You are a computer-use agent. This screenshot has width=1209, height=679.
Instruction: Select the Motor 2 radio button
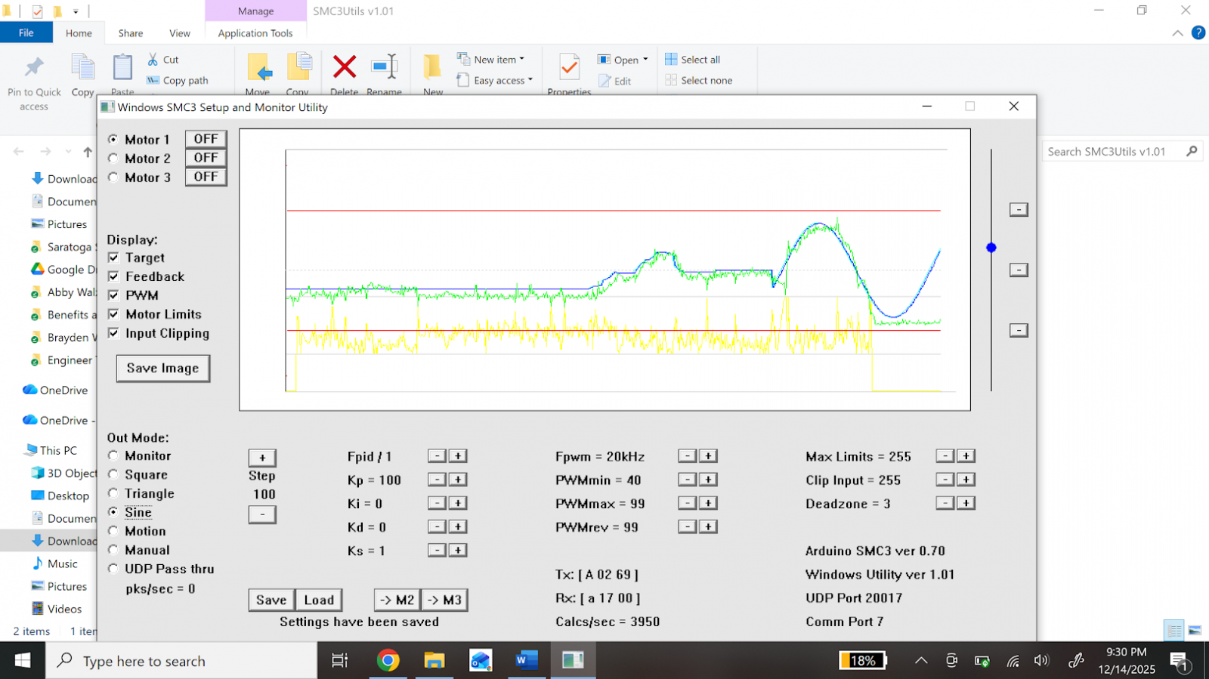pyautogui.click(x=113, y=159)
